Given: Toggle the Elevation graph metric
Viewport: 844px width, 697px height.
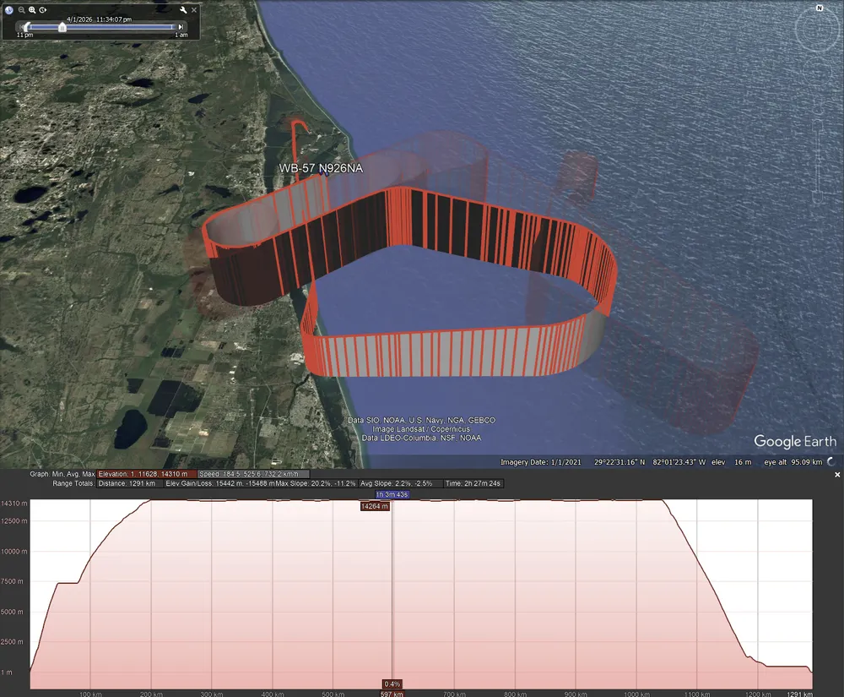Looking at the screenshot, I should [x=147, y=474].
